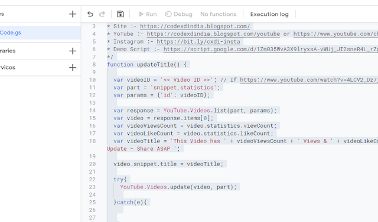Click the '<< Video ID >>' string
The image size is (378, 222).
[187, 79]
